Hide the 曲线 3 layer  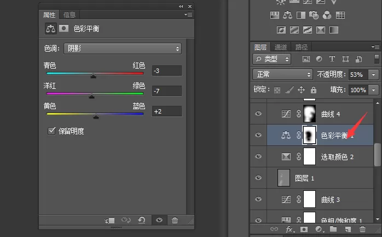(258, 199)
